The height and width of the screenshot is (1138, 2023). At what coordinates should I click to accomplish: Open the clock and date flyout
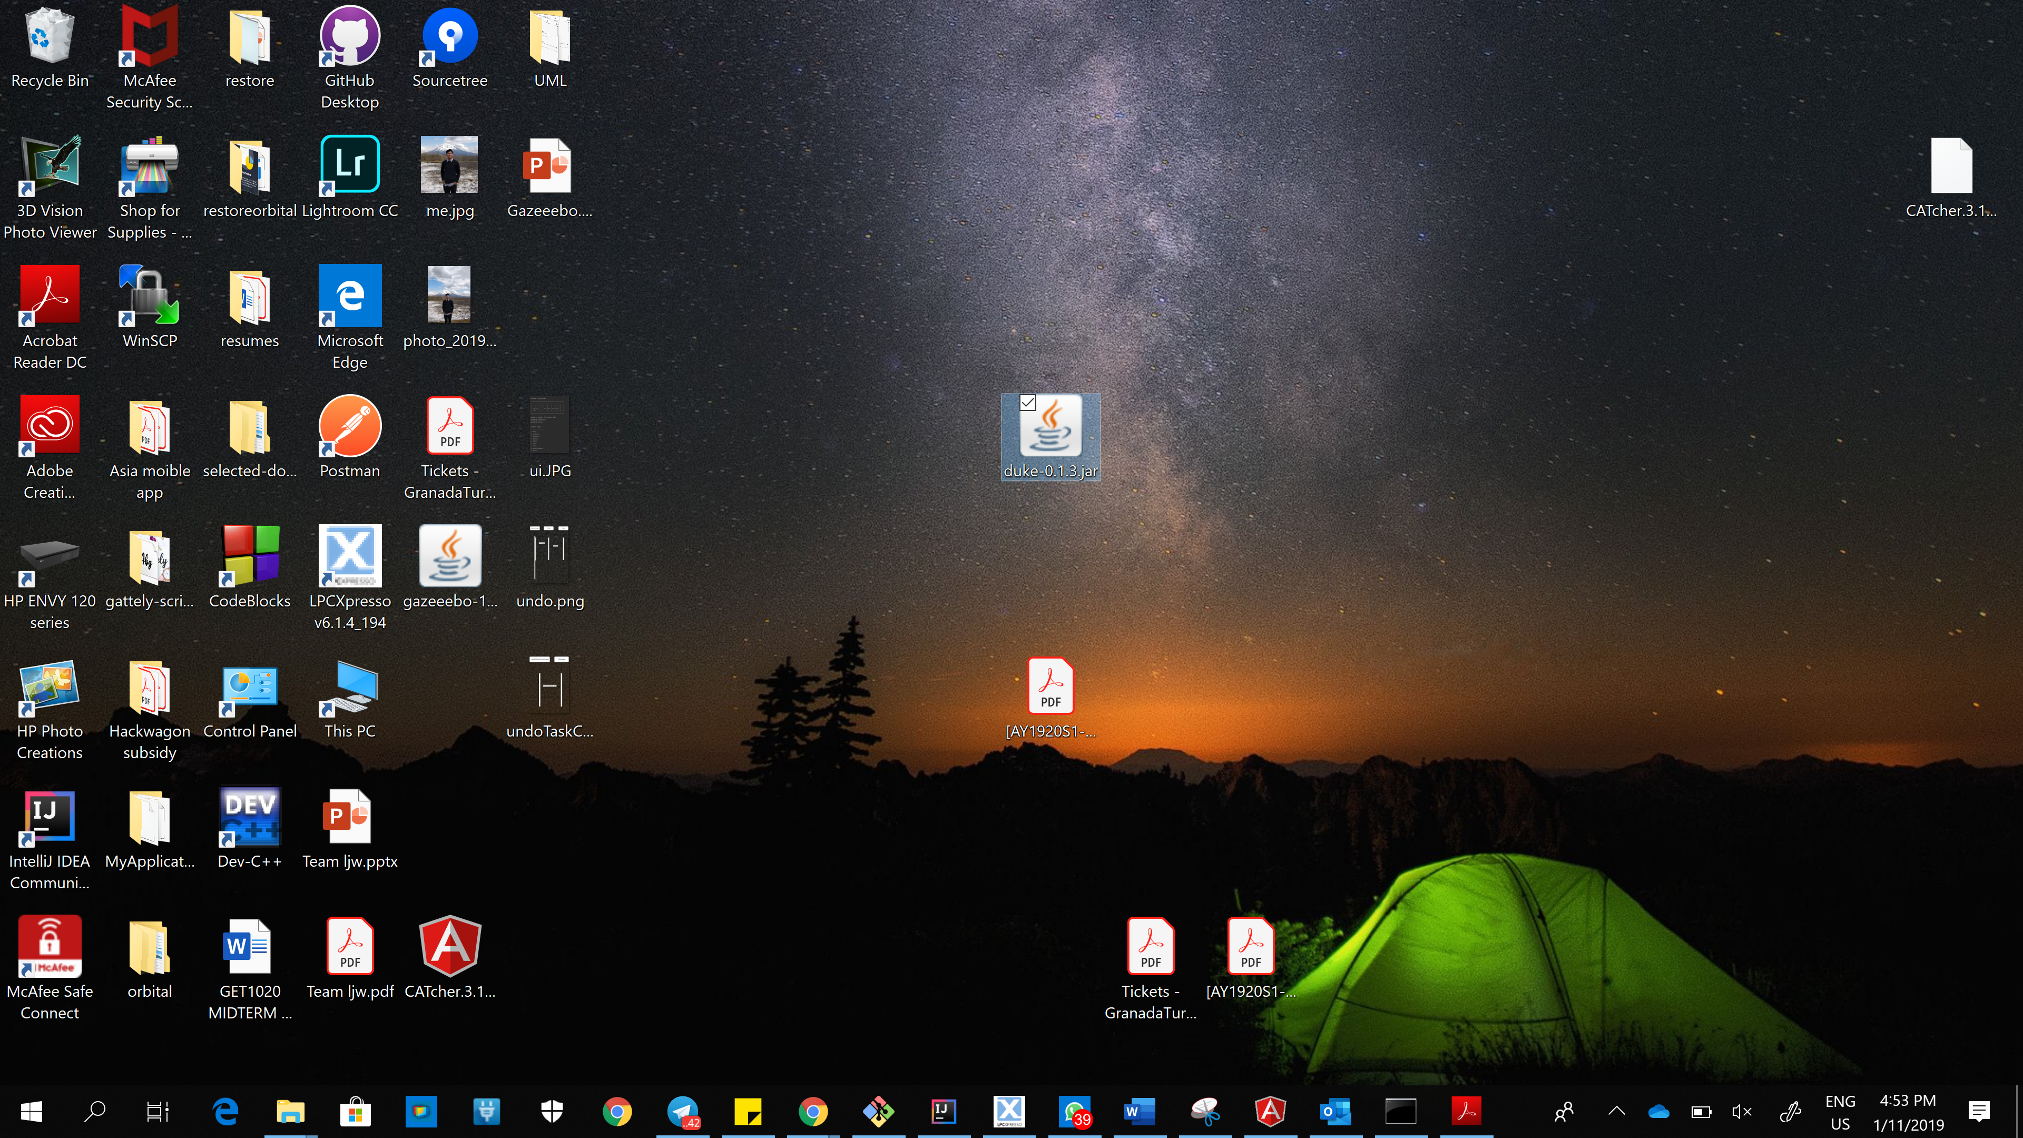tap(1908, 1112)
